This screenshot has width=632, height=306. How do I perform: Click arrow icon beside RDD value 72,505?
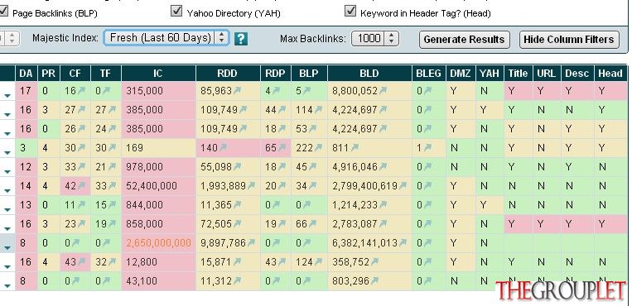point(237,223)
